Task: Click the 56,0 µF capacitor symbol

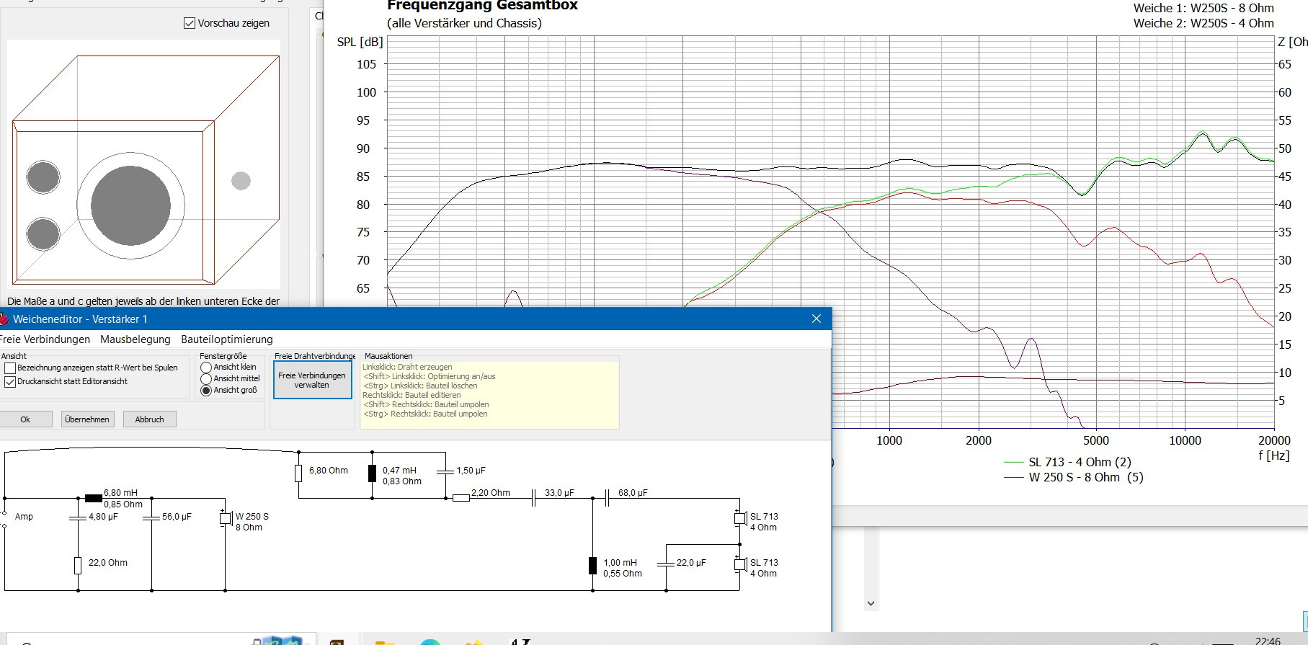Action: (151, 518)
